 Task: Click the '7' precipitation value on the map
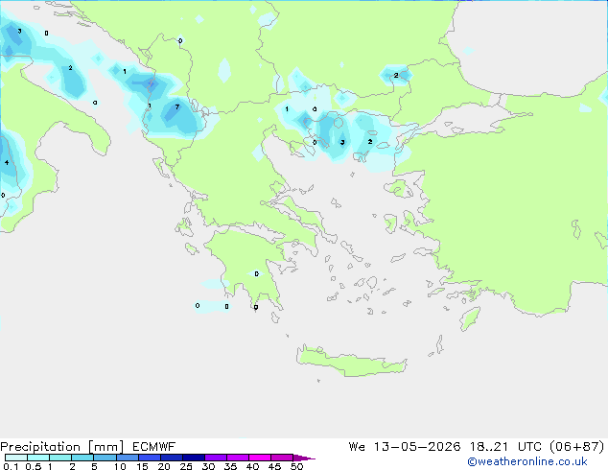click(177, 107)
